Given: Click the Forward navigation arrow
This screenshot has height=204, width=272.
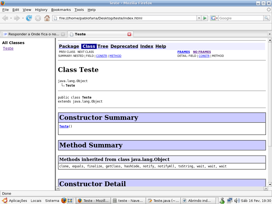Looking at the screenshot, I should [x=17, y=18].
